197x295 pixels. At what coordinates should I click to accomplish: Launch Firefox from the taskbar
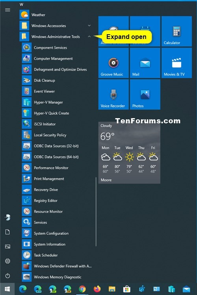tap(97, 289)
